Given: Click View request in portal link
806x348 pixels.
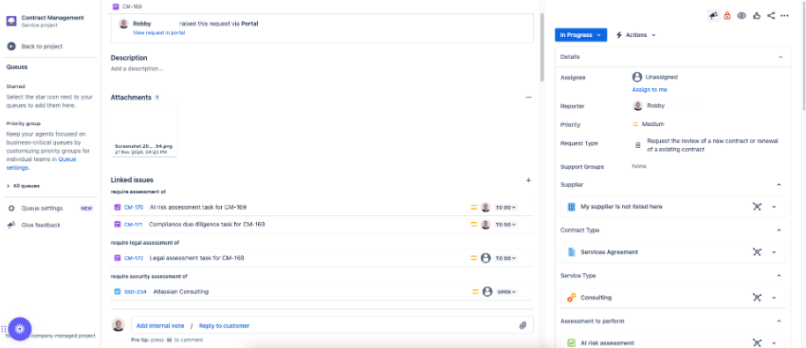Looking at the screenshot, I should pos(159,32).
